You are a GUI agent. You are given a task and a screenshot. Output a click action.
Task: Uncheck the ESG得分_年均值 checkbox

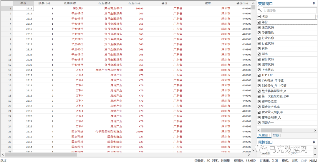click(x=259, y=80)
